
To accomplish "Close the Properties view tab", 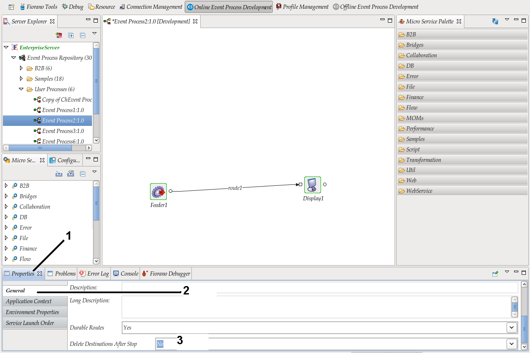I will (x=40, y=274).
